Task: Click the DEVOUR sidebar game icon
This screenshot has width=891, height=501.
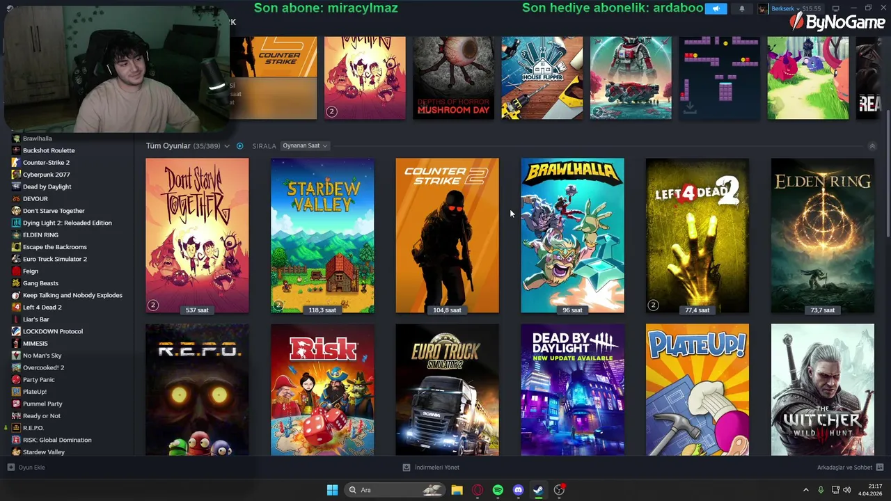Action: [16, 199]
